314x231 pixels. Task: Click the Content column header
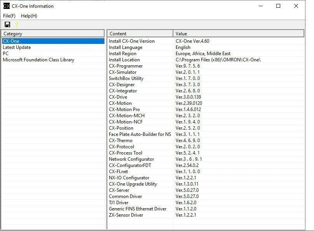pyautogui.click(x=140, y=34)
